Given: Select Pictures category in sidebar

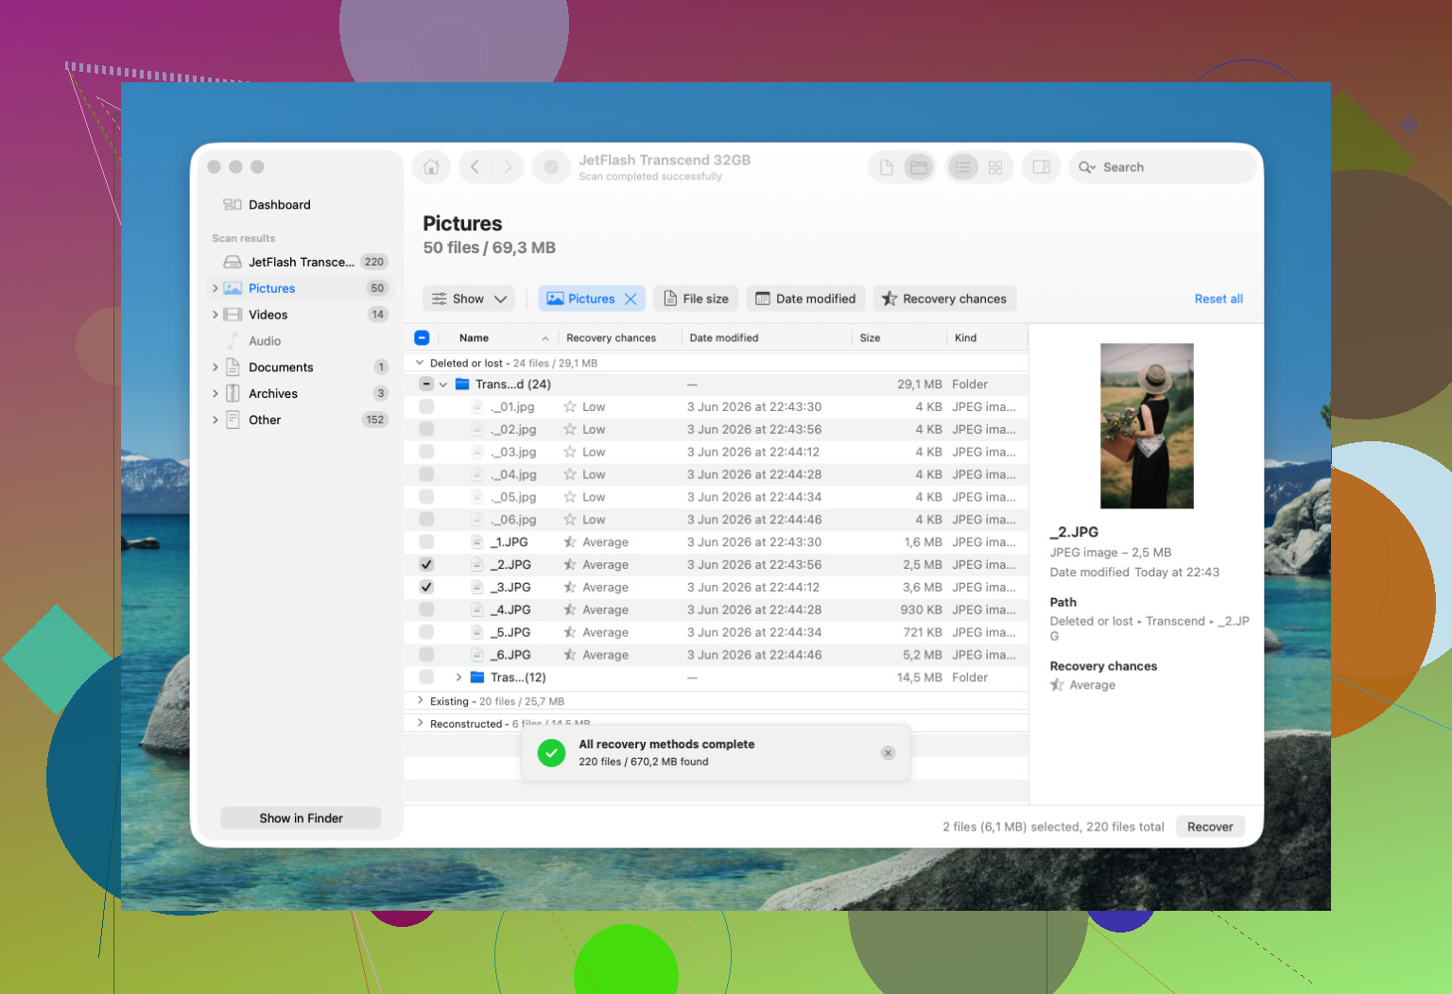Looking at the screenshot, I should pos(301,288).
